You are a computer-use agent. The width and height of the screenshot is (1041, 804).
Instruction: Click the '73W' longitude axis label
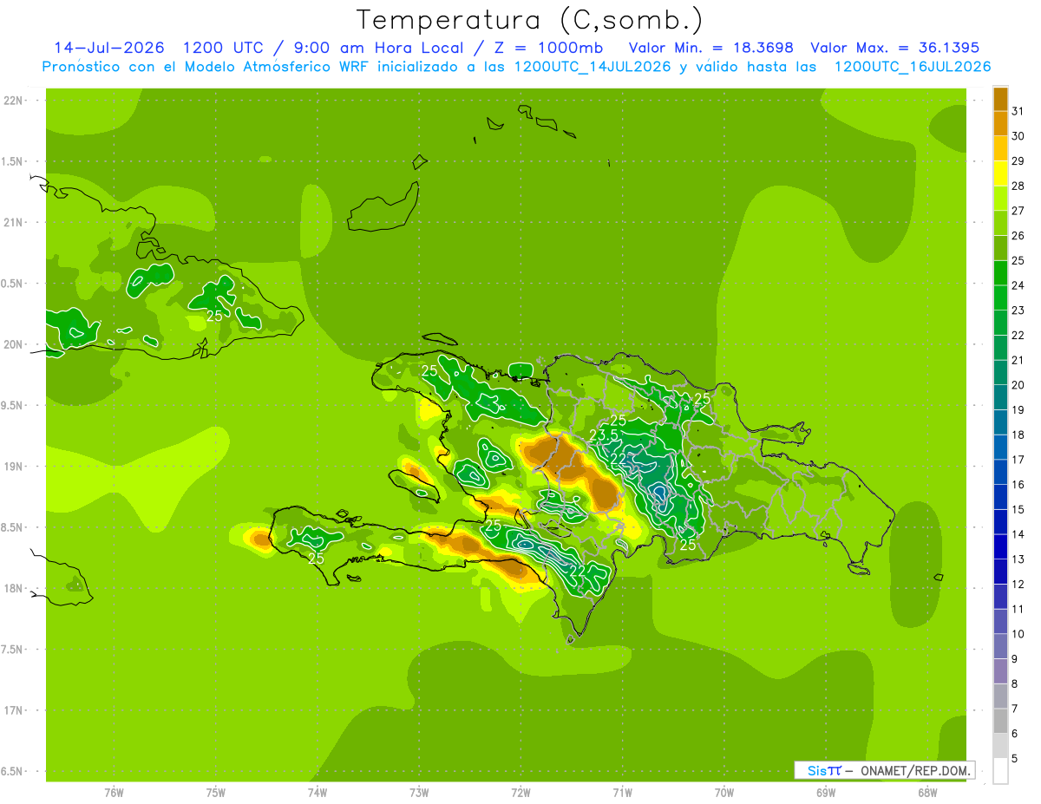point(419,793)
